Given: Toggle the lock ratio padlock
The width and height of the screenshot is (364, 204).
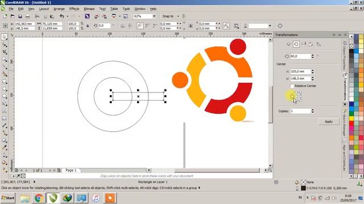Looking at the screenshot, I should 88,26.
